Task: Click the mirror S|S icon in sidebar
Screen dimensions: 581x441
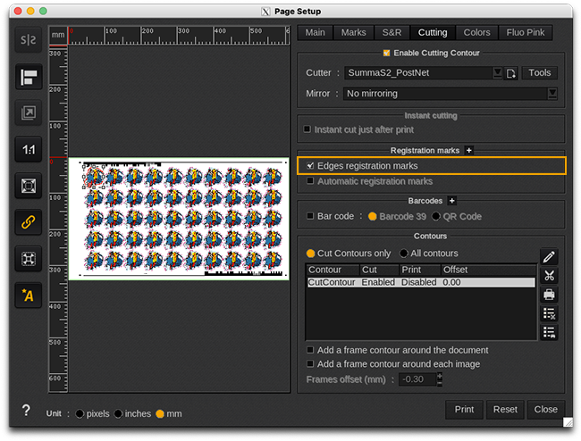Action: (x=29, y=41)
